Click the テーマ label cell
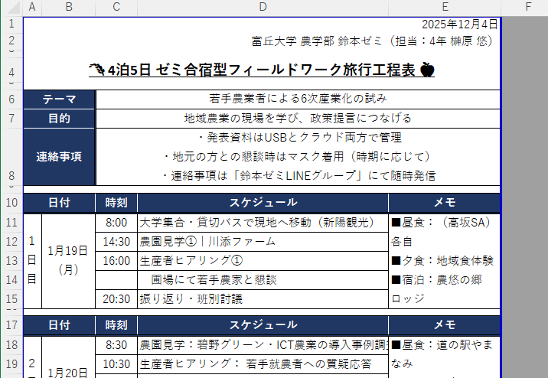 coord(59,99)
